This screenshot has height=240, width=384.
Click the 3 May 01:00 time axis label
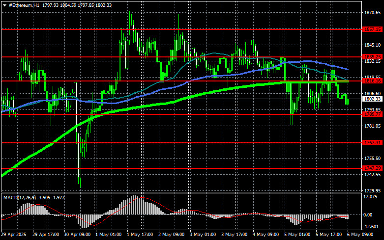[203, 235]
